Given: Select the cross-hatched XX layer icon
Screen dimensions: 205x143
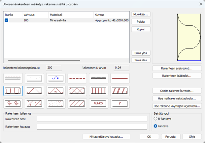Looking at the screenshot, I should tap(77, 91).
